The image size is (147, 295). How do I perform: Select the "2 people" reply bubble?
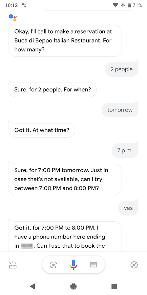[x=122, y=69]
